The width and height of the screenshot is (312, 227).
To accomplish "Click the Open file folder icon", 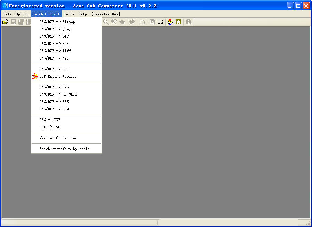I will [5, 22].
